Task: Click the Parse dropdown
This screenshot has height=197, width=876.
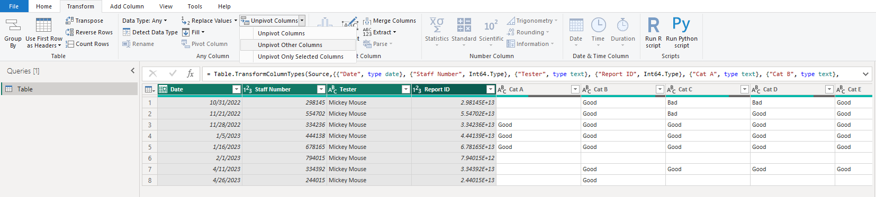Action: (378, 44)
